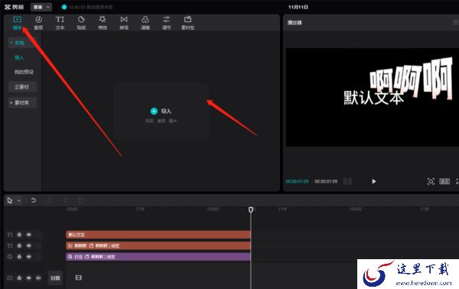Click the effect track type icon
The height and width of the screenshot is (289, 459).
click(x=10, y=257)
